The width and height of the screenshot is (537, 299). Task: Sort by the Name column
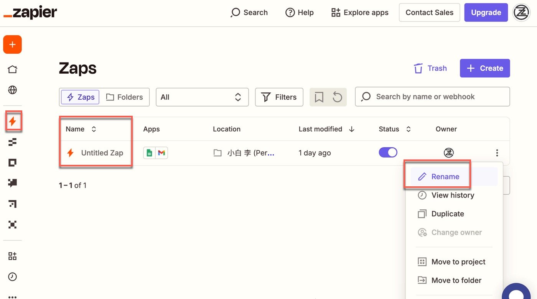pyautogui.click(x=81, y=129)
